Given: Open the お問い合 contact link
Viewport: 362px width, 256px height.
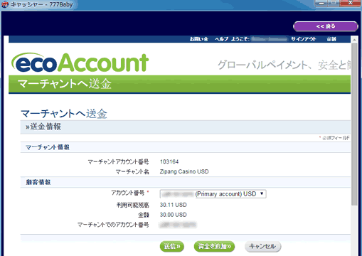Looking at the screenshot, I should 198,39.
